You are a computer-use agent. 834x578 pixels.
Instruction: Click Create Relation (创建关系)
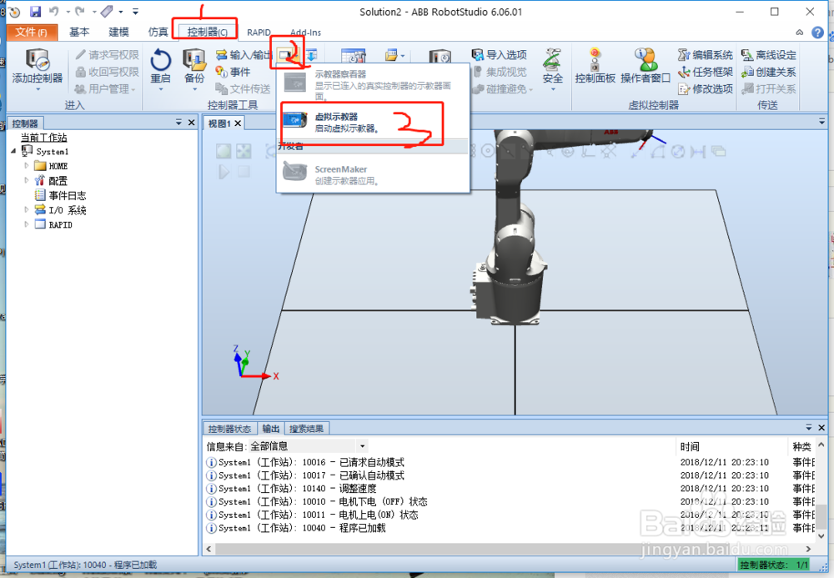point(769,72)
